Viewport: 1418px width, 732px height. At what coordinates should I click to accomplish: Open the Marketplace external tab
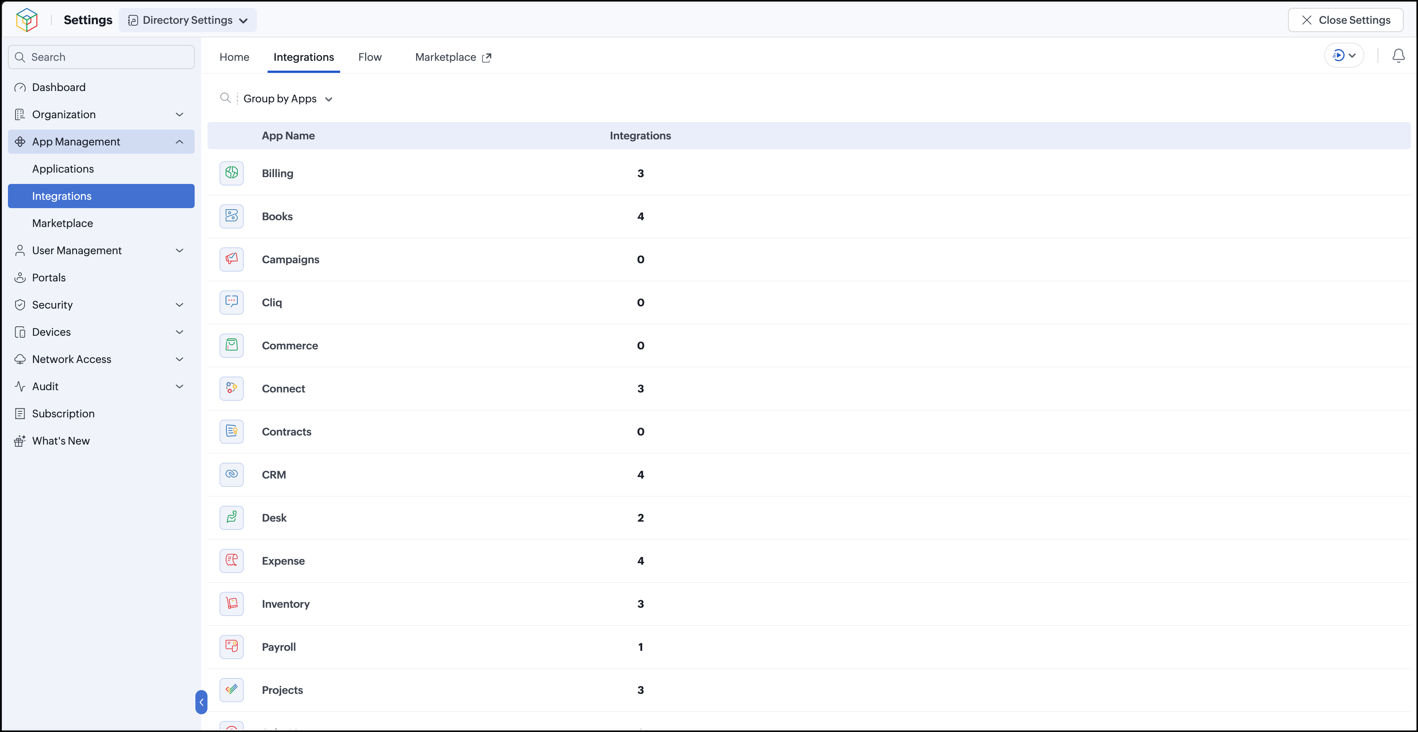(453, 57)
